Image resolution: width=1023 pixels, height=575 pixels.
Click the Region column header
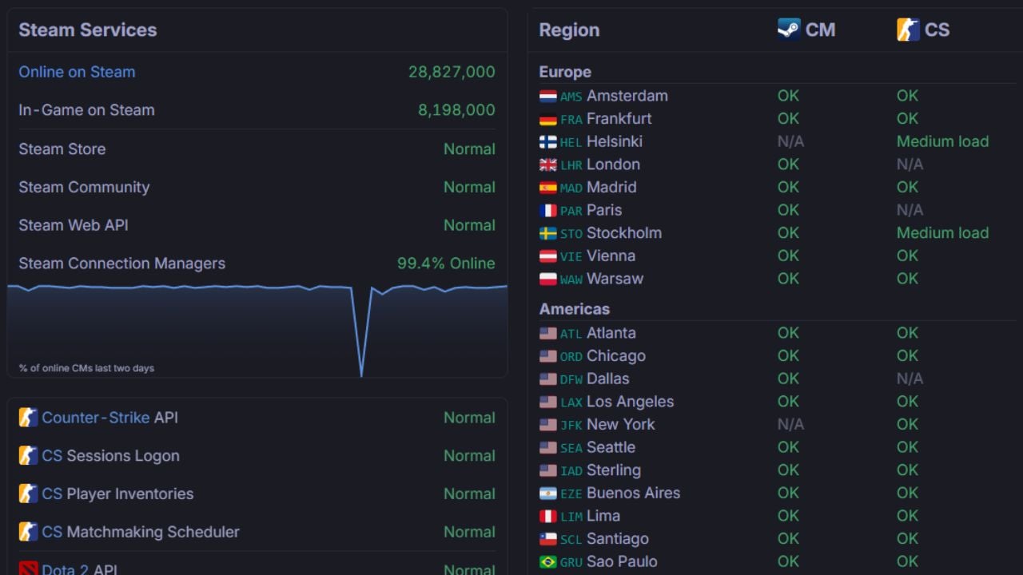[x=568, y=30]
